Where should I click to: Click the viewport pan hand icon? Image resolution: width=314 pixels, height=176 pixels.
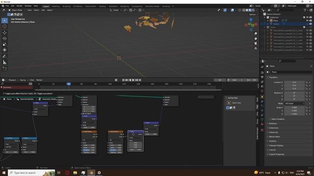click(x=256, y=38)
